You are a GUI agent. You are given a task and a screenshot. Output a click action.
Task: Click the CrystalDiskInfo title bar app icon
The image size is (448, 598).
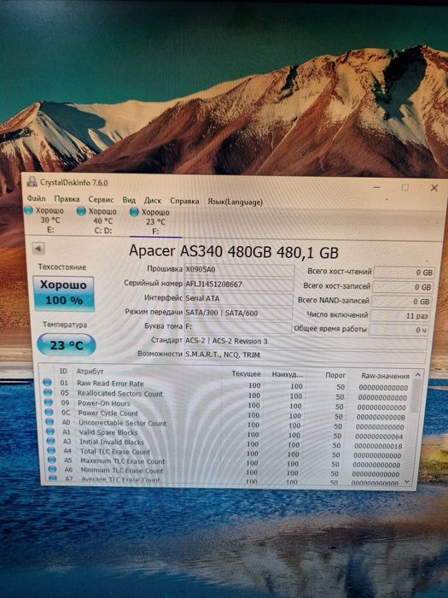click(32, 181)
